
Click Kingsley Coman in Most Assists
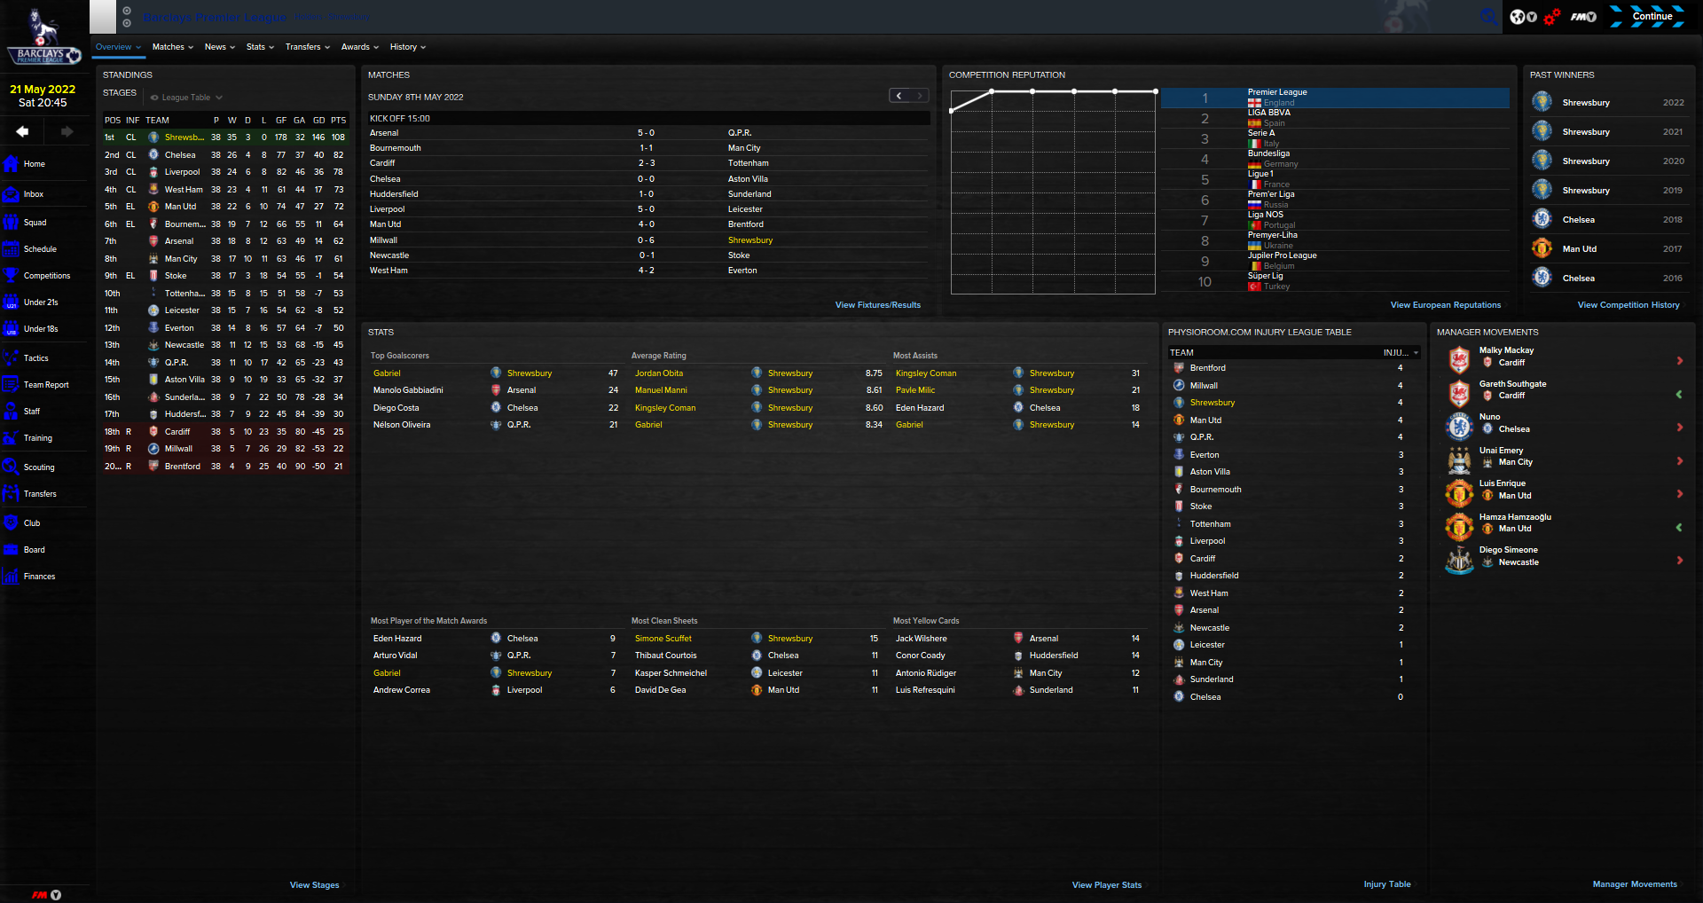(926, 373)
